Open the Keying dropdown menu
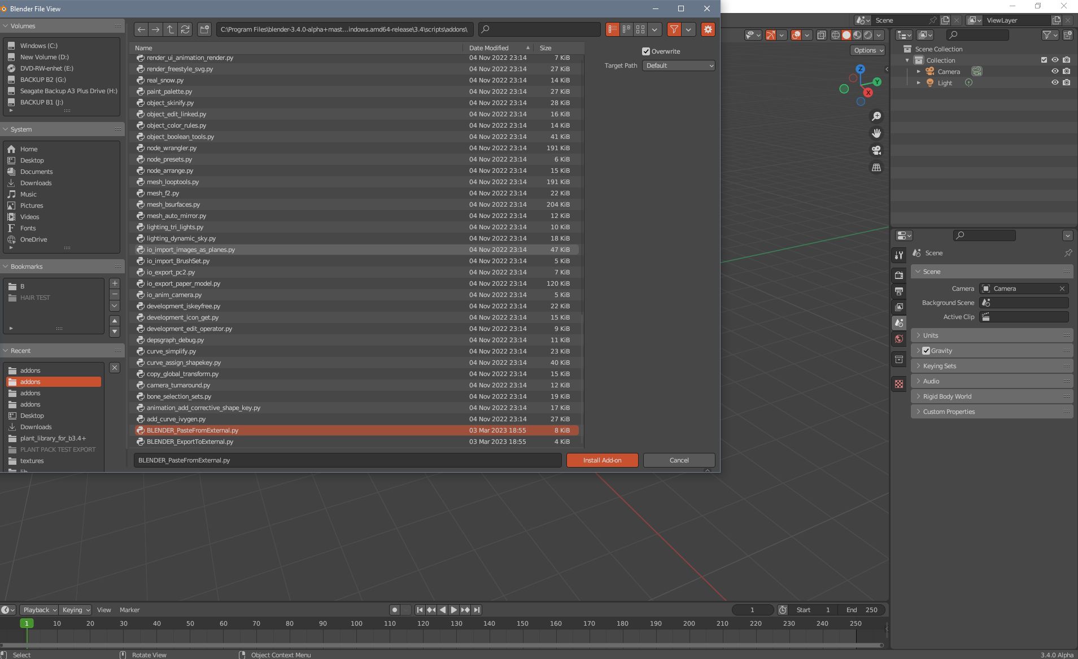 [x=76, y=610]
